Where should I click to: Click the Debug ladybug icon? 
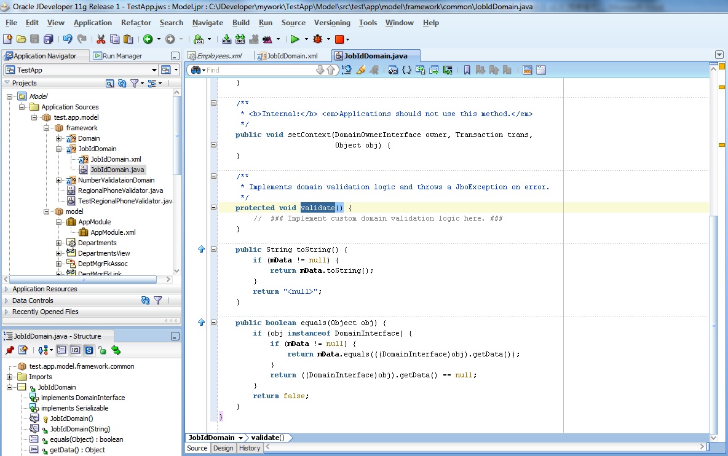(x=317, y=39)
